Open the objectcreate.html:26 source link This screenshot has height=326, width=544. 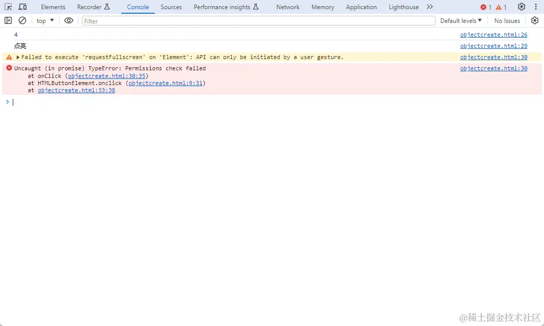coord(494,35)
